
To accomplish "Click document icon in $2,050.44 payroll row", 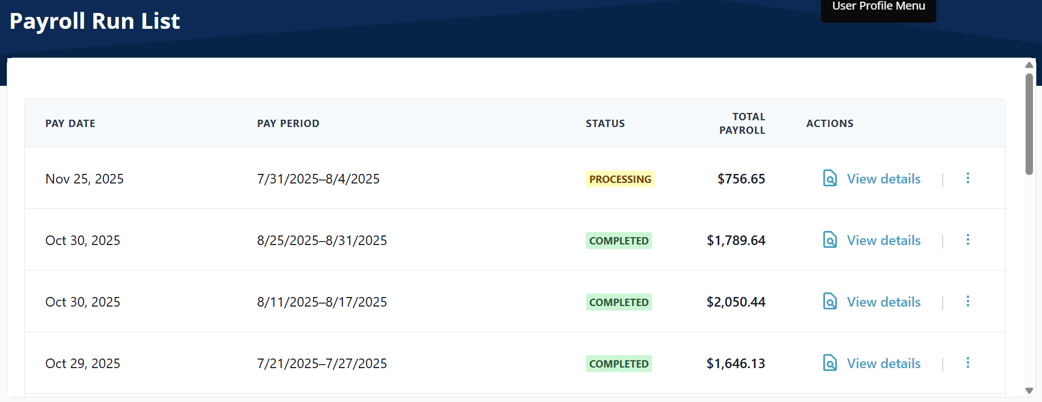I will click(830, 301).
